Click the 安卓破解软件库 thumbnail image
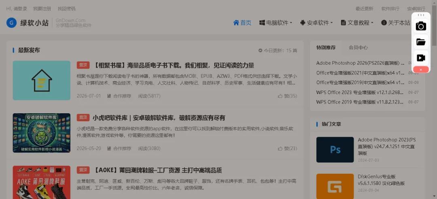The height and width of the screenshot is (199, 437). (x=42, y=133)
